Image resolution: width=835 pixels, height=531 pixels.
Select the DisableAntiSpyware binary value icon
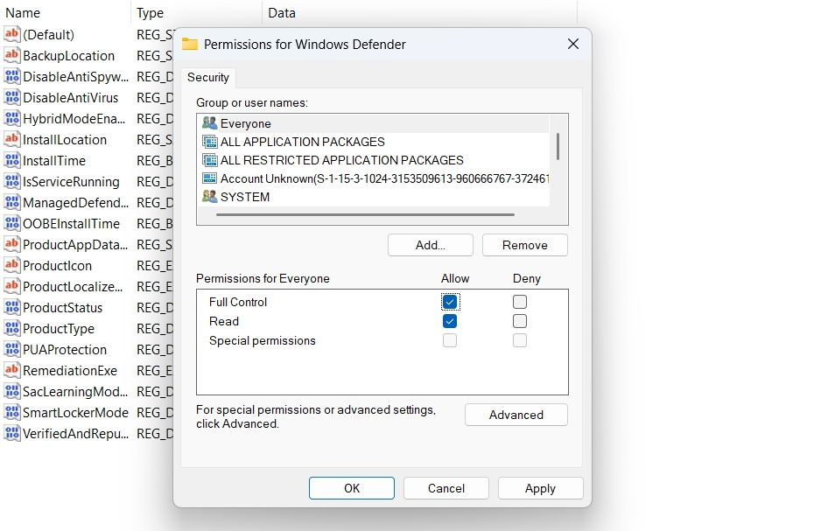pos(11,77)
